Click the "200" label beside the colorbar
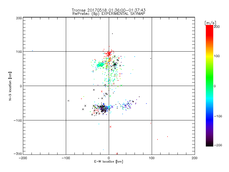The image size is (229, 172). [217, 27]
